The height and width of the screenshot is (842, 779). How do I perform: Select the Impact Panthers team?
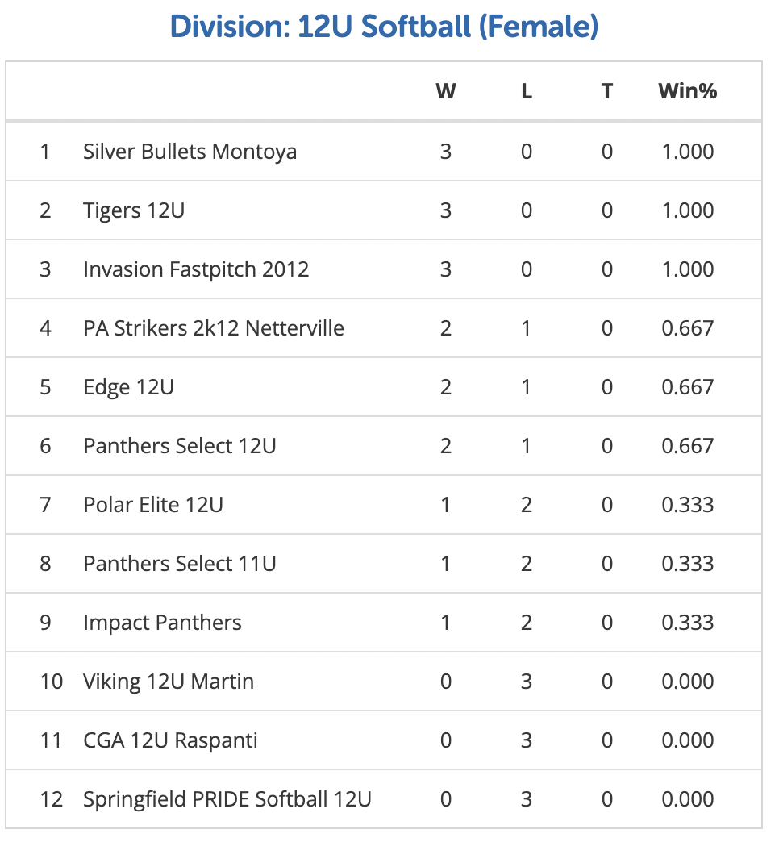(162, 623)
